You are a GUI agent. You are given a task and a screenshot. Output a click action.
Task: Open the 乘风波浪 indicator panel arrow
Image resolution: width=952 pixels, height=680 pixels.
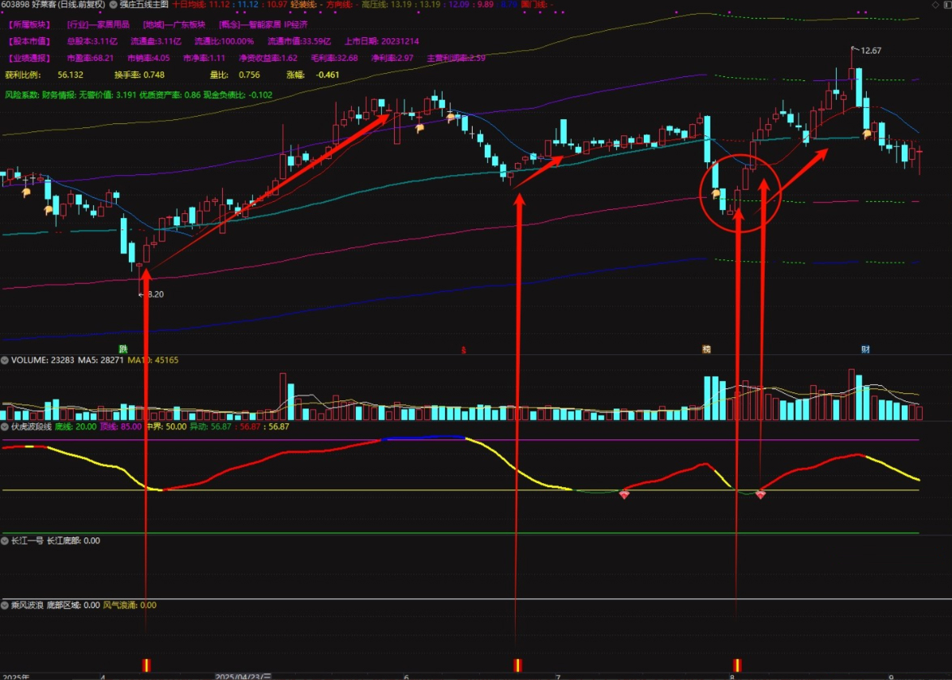(6, 605)
